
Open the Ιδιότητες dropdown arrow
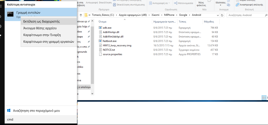pyautogui.click(x=220, y=5)
